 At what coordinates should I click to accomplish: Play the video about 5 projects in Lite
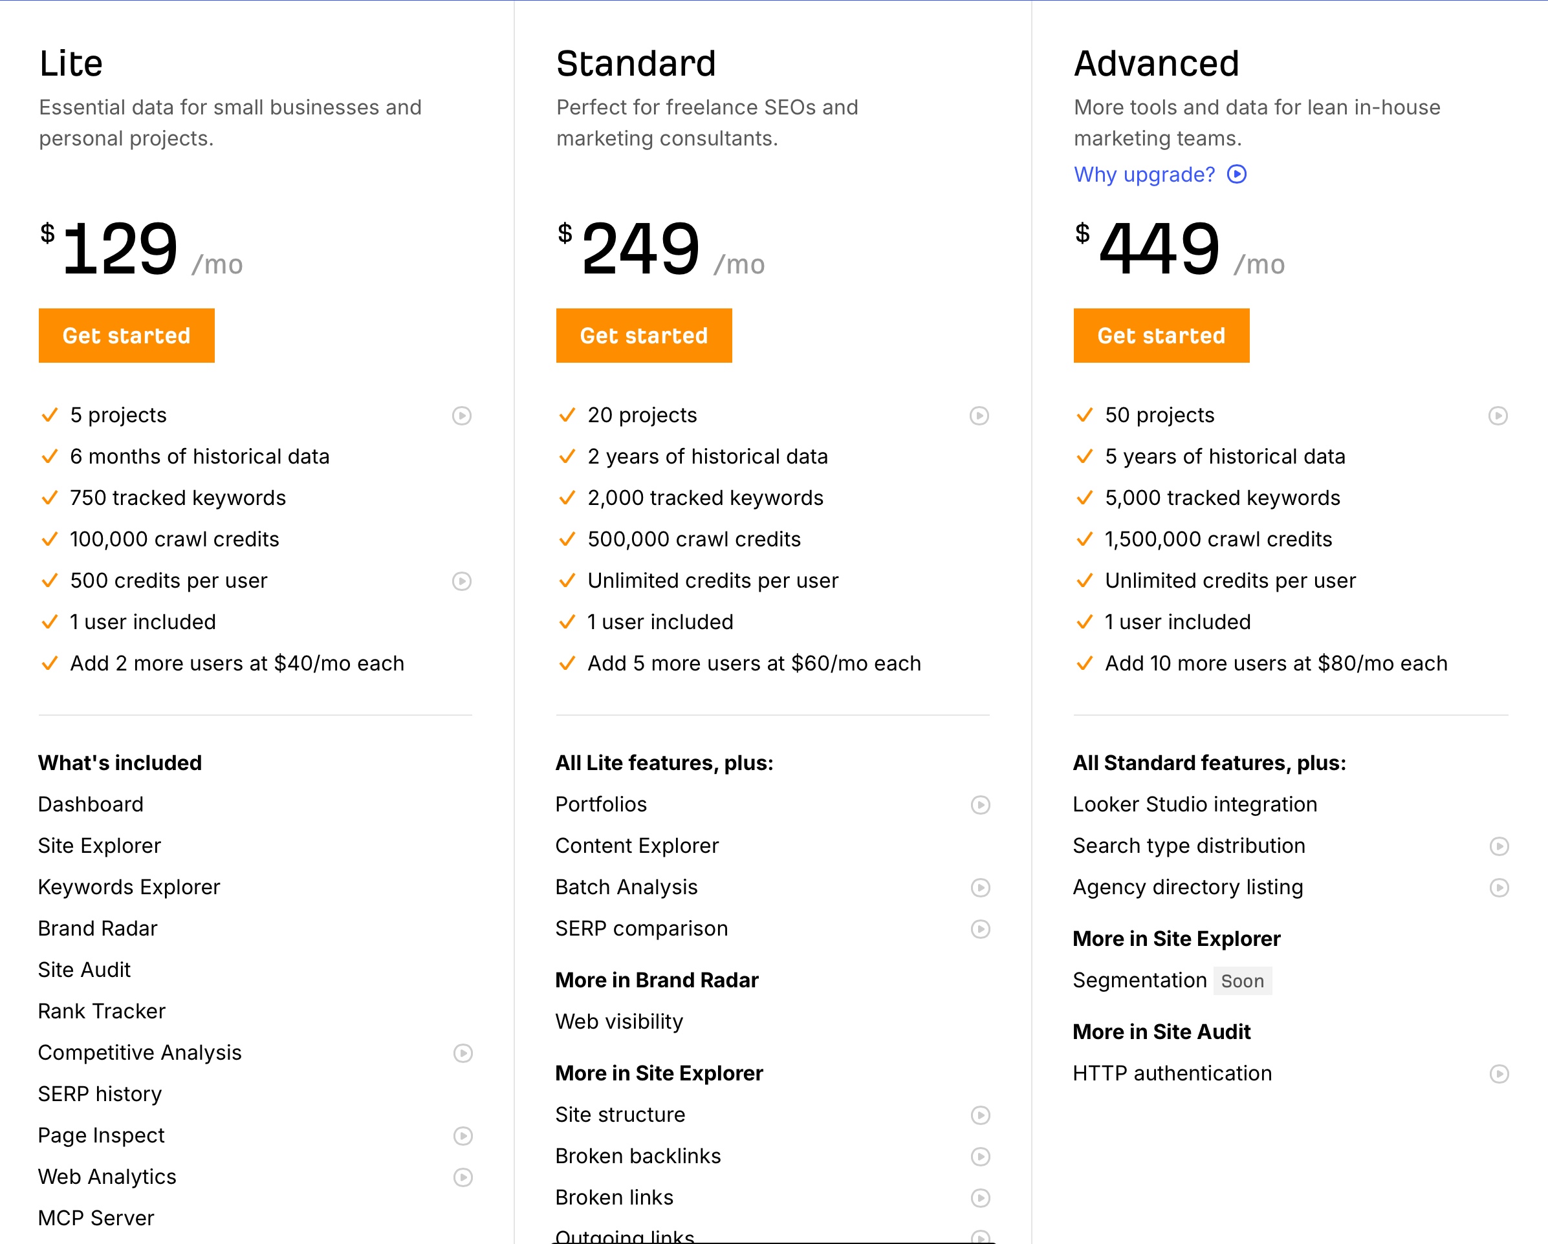(462, 416)
